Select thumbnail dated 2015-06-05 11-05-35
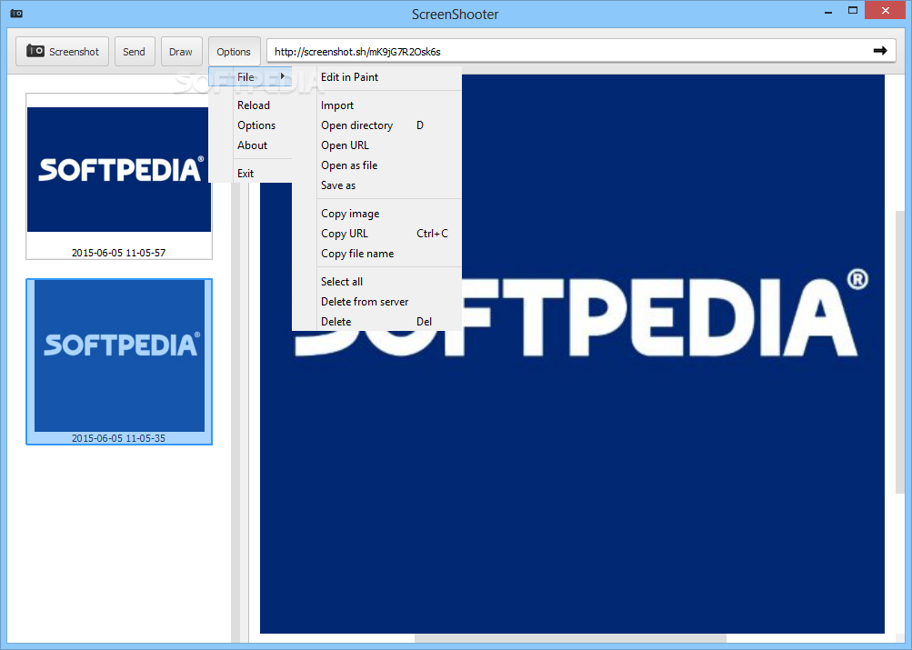This screenshot has width=912, height=650. (x=118, y=362)
